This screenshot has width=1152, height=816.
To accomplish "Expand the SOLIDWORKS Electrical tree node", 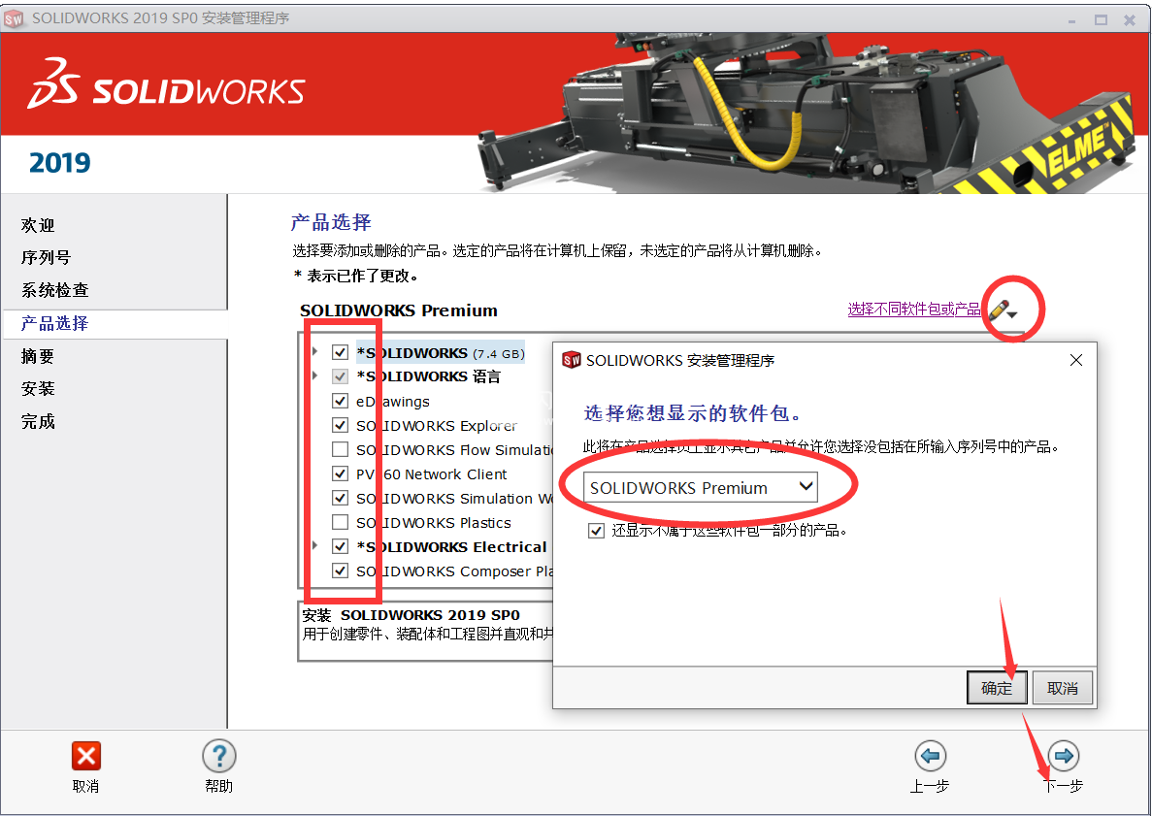I will pos(315,545).
